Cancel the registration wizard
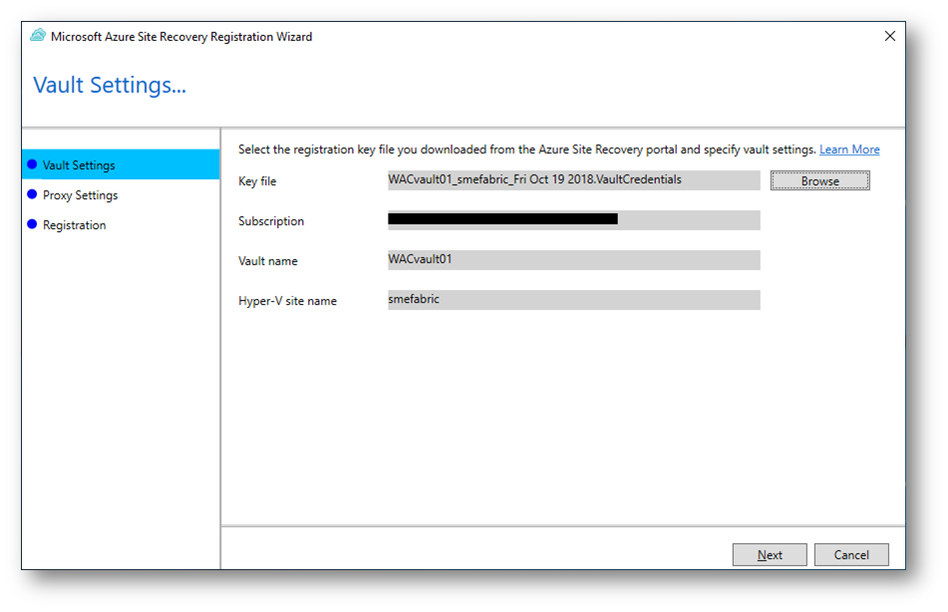The height and width of the screenshot is (612, 948). (851, 554)
